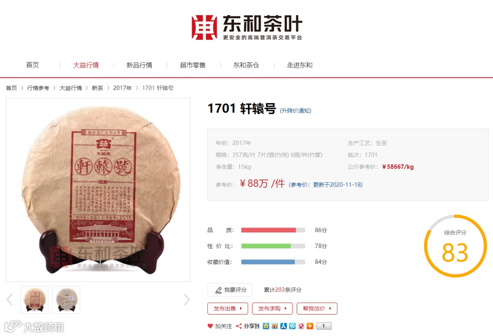Click the 帮我估价 button
This screenshot has width=493, height=336.
click(317, 308)
